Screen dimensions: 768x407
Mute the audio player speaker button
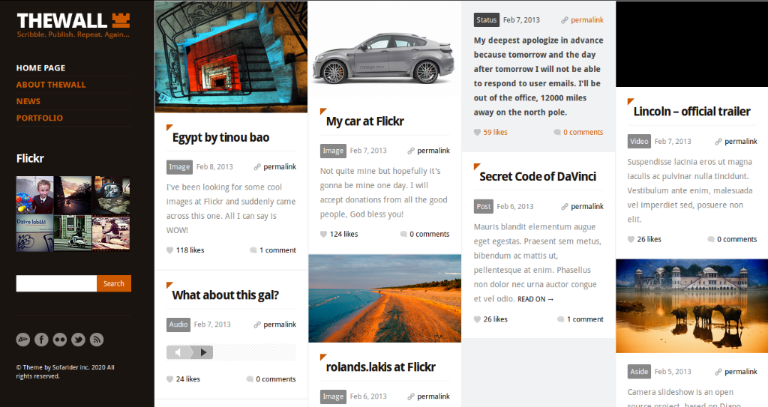point(178,352)
